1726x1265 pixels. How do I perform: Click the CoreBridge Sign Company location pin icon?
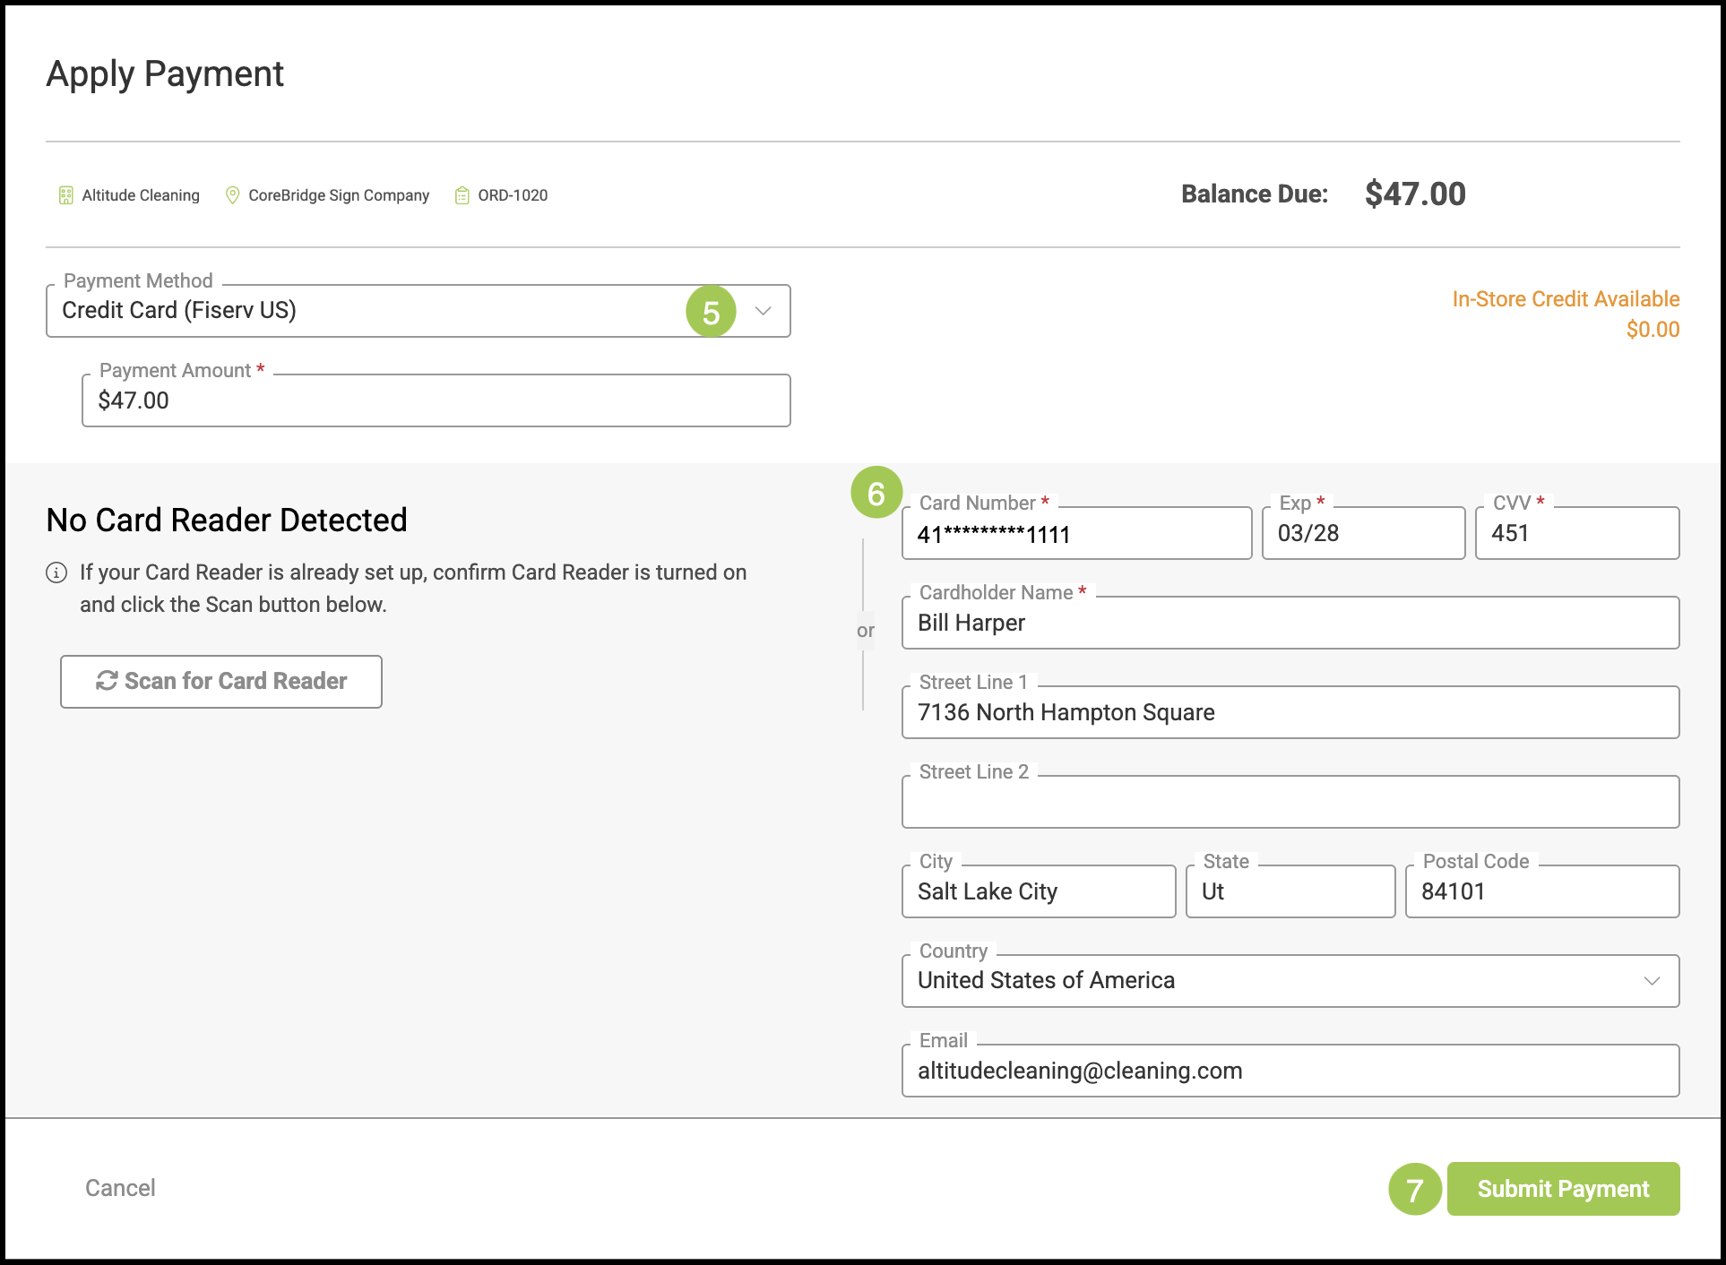232,195
